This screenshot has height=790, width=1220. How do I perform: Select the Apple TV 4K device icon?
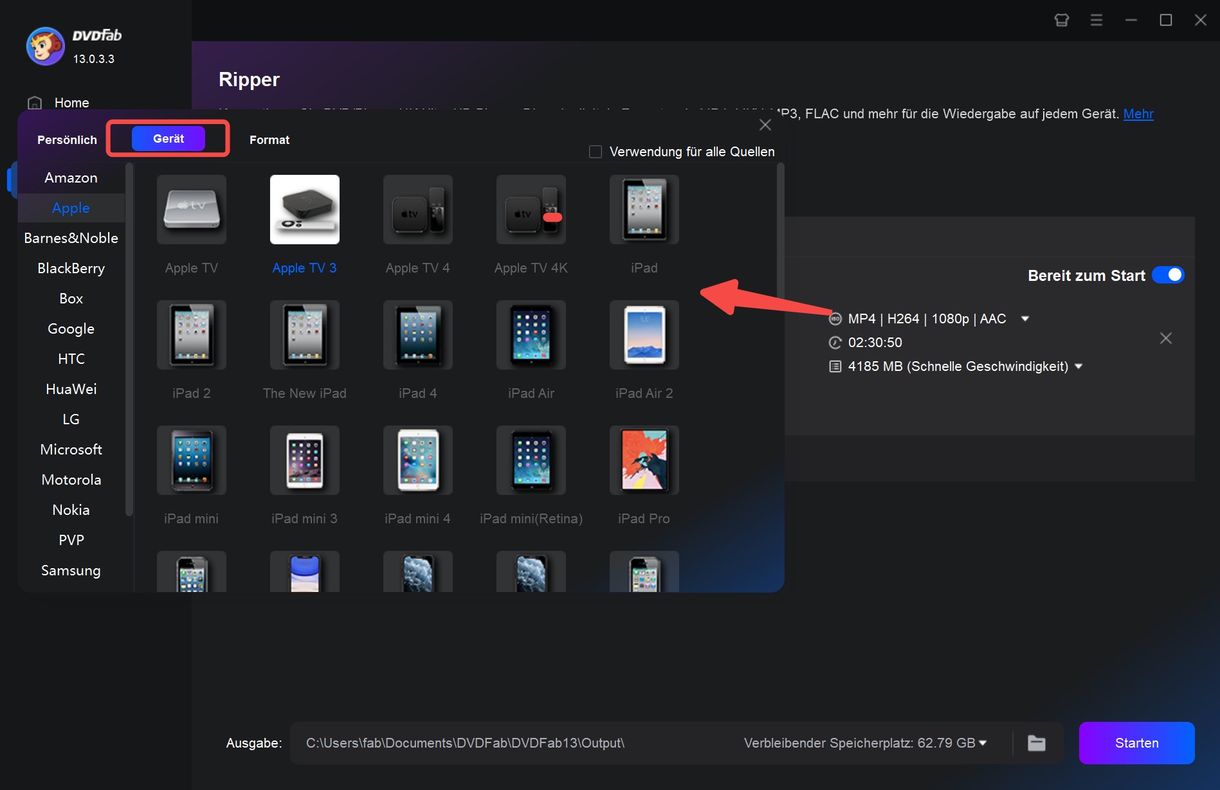pyautogui.click(x=531, y=210)
